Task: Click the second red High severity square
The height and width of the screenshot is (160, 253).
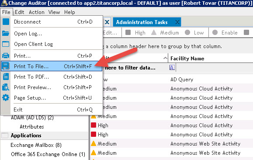Action: click(94, 134)
